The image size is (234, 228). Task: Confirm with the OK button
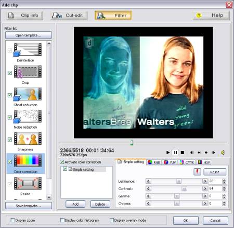click(186, 220)
